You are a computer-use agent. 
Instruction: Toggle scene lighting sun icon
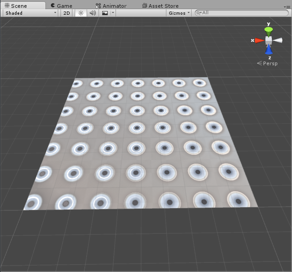81,13
